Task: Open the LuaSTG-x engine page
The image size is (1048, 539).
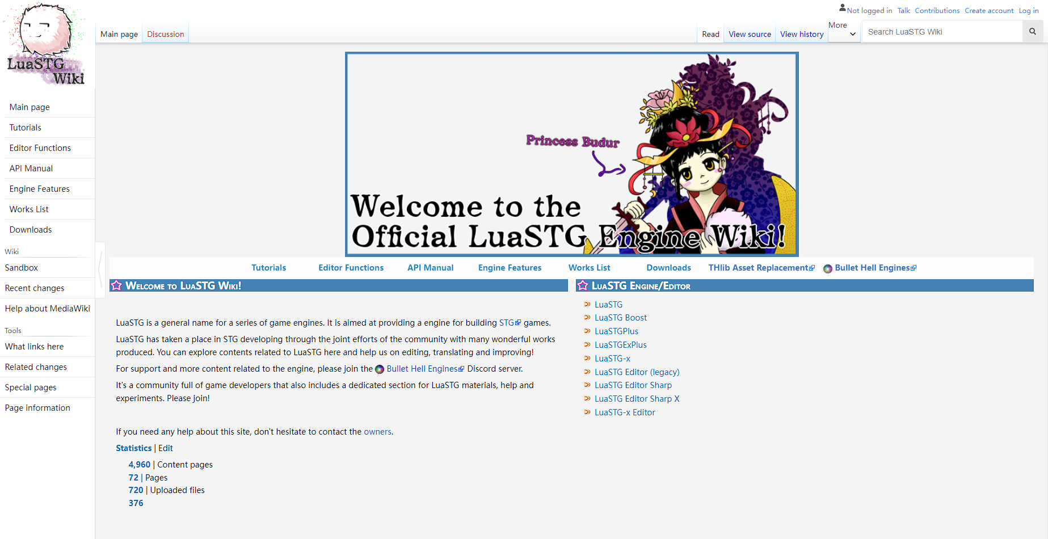Action: pos(612,359)
